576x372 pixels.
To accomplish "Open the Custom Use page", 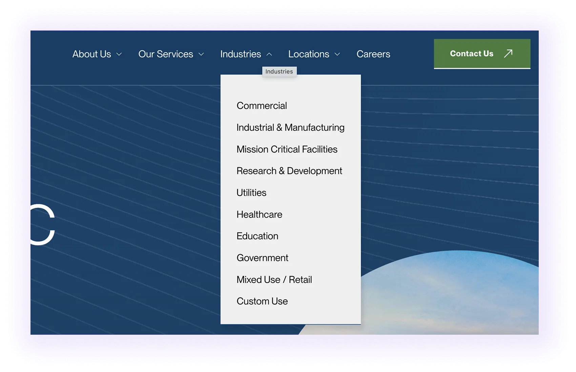I will pyautogui.click(x=262, y=301).
